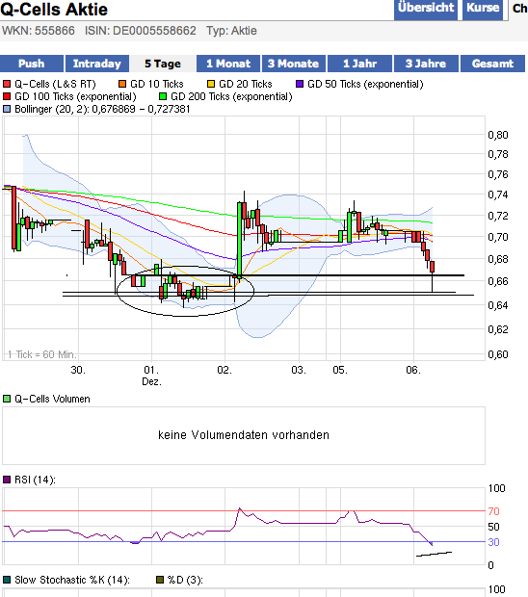Click the green Q-Cells Volumen swatch

click(7, 399)
